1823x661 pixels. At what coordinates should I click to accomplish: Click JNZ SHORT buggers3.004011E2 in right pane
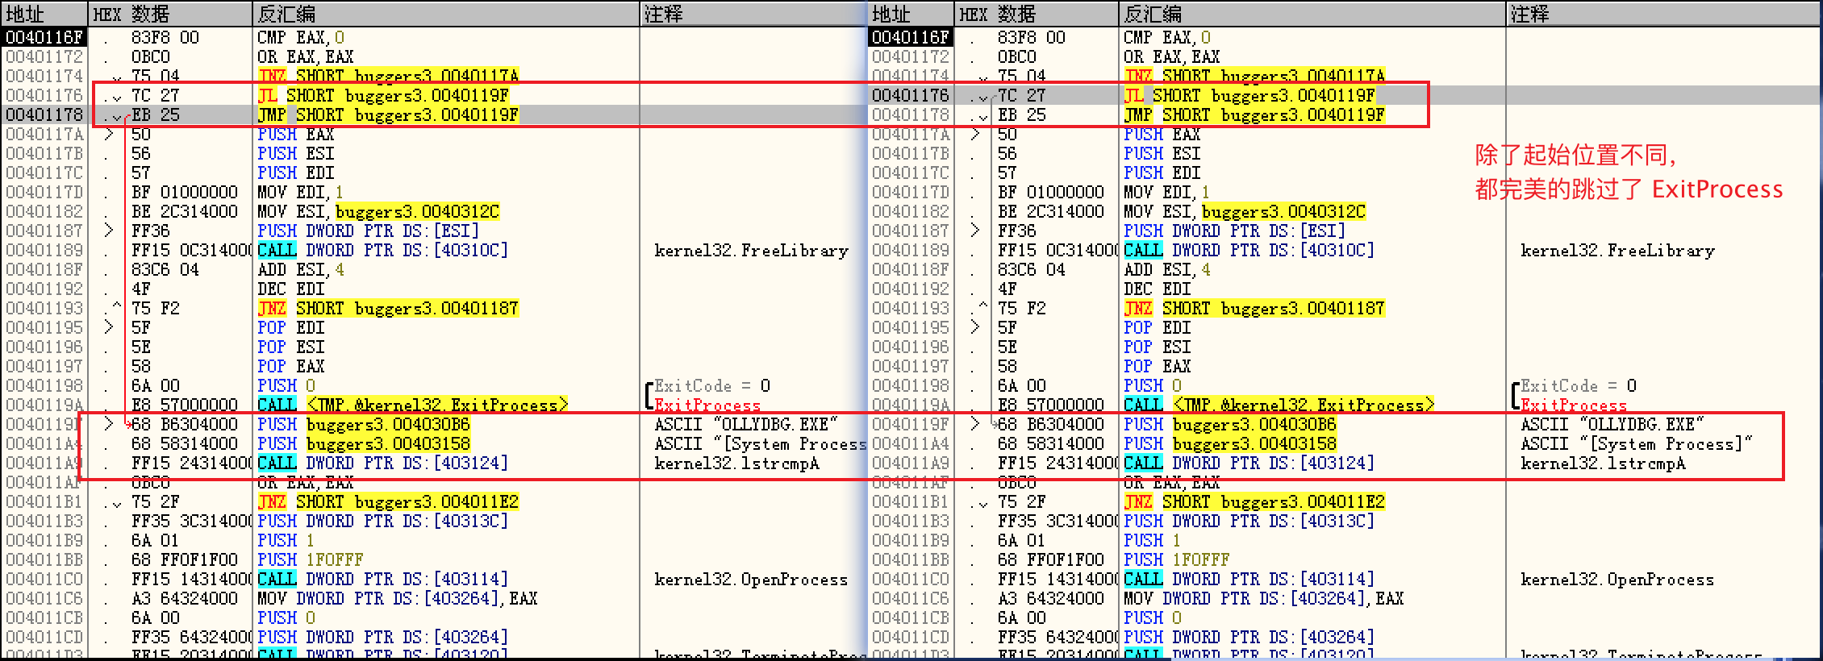(x=1254, y=501)
